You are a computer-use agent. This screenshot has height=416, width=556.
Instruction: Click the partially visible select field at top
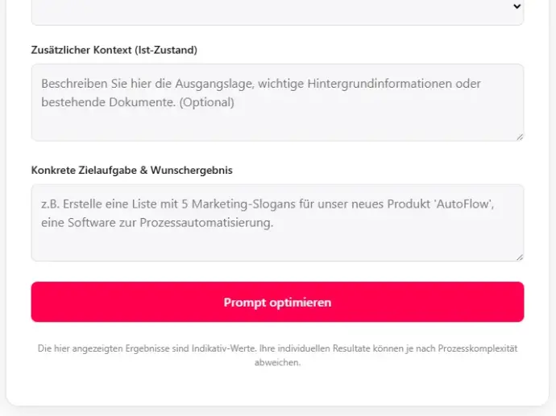pyautogui.click(x=274, y=10)
